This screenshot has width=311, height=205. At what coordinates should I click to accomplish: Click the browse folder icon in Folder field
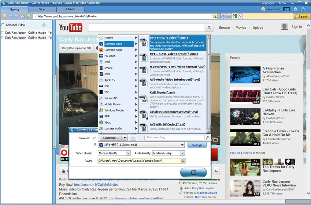pyautogui.click(x=183, y=161)
